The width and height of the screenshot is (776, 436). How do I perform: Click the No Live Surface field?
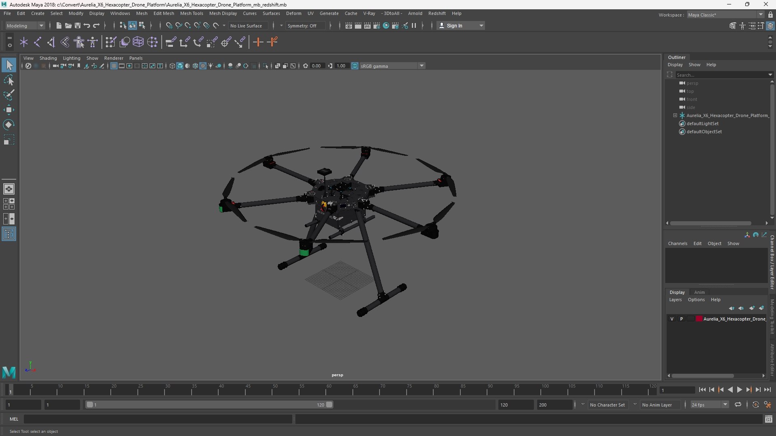247,25
